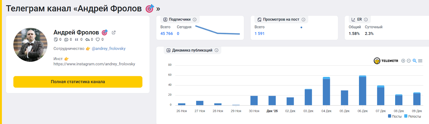Open the chart hamburger export menu

420,61
